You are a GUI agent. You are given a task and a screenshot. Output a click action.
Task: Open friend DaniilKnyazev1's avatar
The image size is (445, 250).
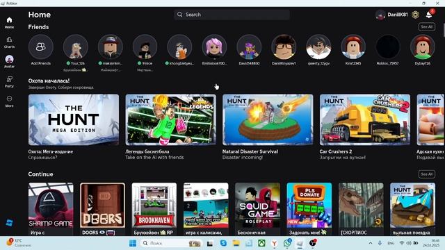click(284, 47)
